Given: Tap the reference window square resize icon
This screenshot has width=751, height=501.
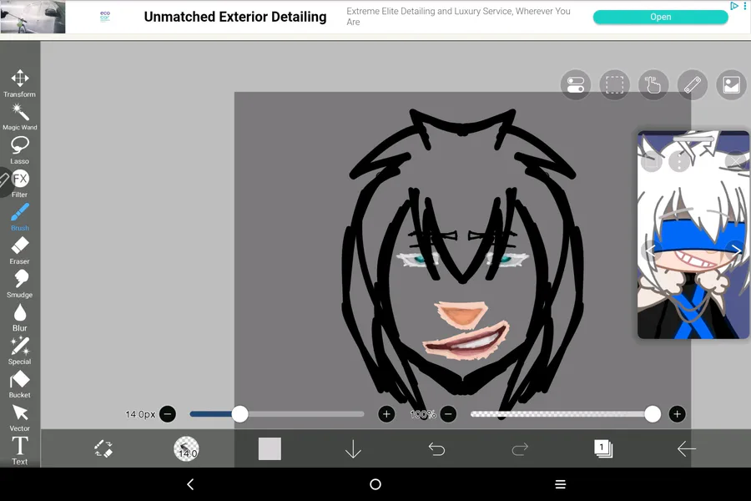Looking at the screenshot, I should coord(652,161).
